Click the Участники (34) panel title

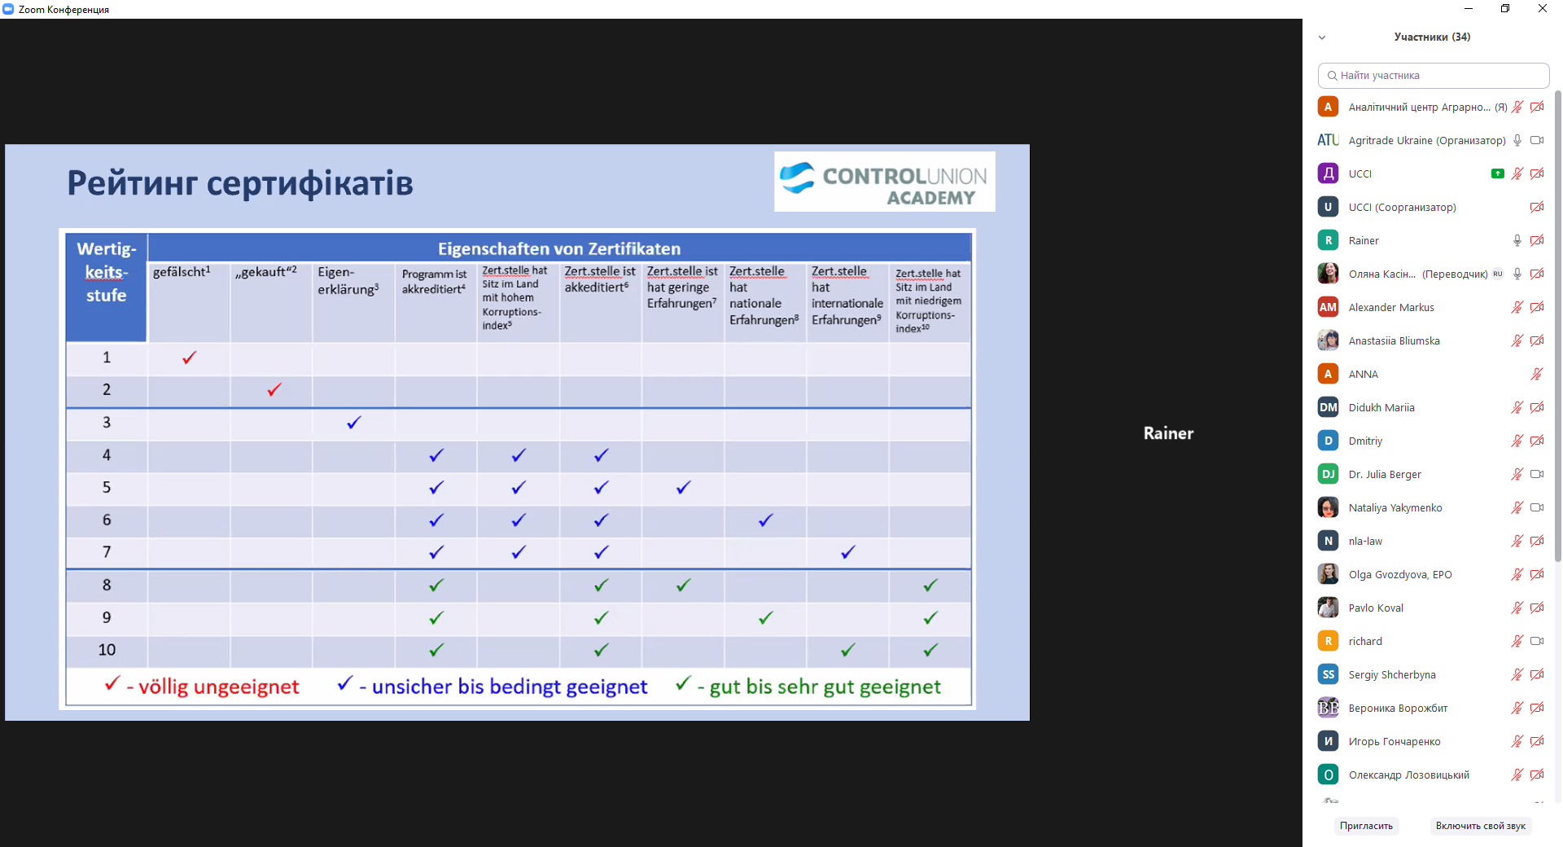pyautogui.click(x=1432, y=37)
